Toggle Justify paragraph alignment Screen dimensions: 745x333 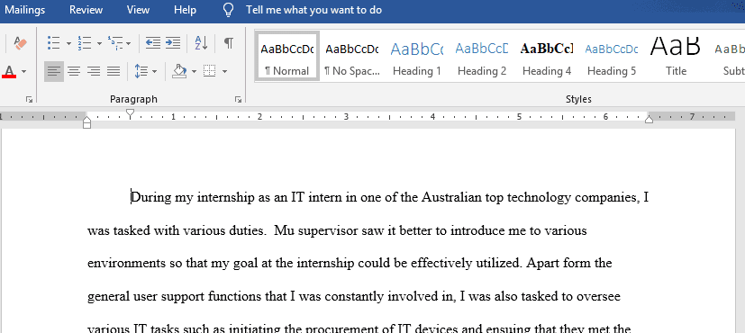(114, 72)
